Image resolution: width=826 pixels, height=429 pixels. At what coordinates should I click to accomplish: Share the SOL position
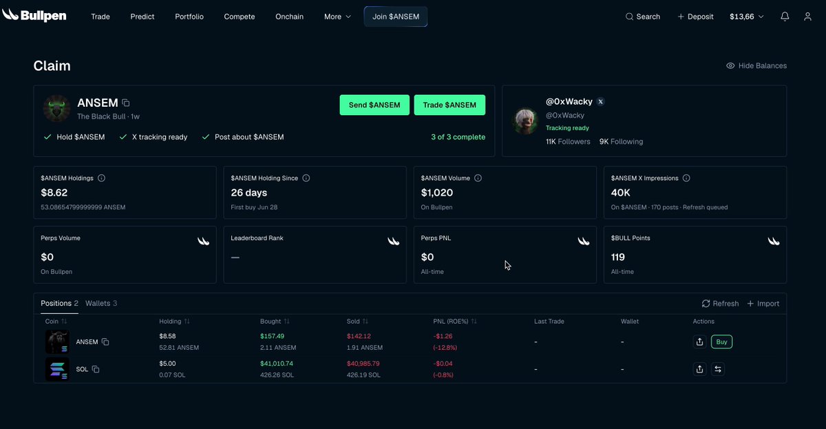(x=699, y=369)
